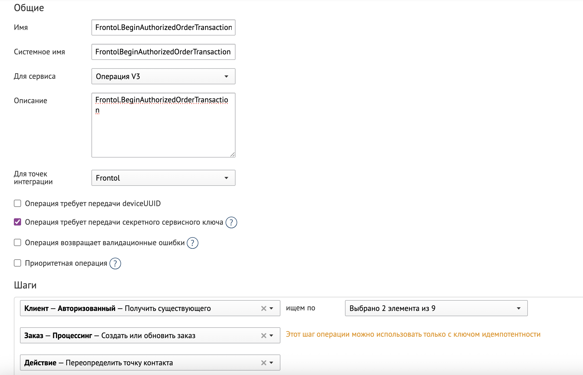Clear the client authorized step selection

tap(264, 308)
